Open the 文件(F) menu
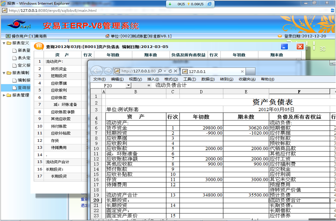Image resolution: width=336 pixels, height=221 pixels. coord(100,79)
